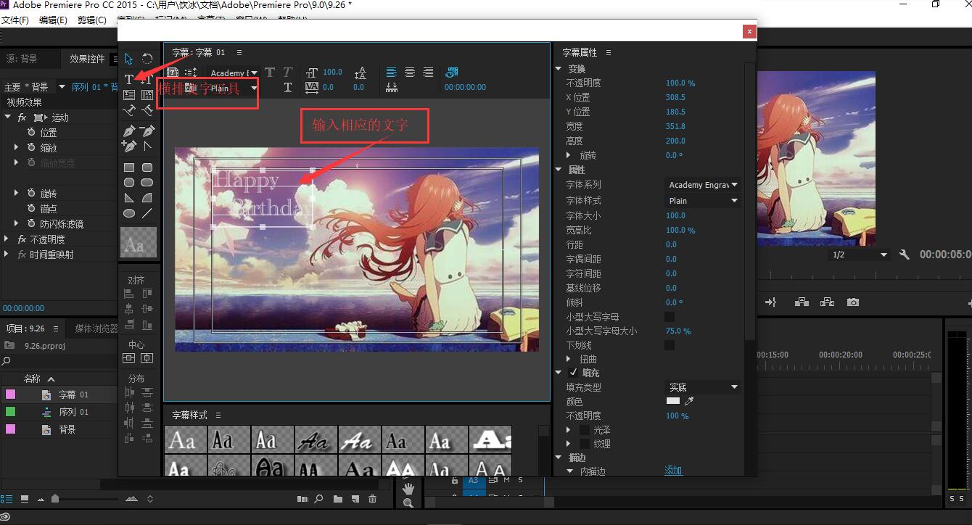
Task: Switch to the 源: 背景 tab
Action: pos(22,59)
